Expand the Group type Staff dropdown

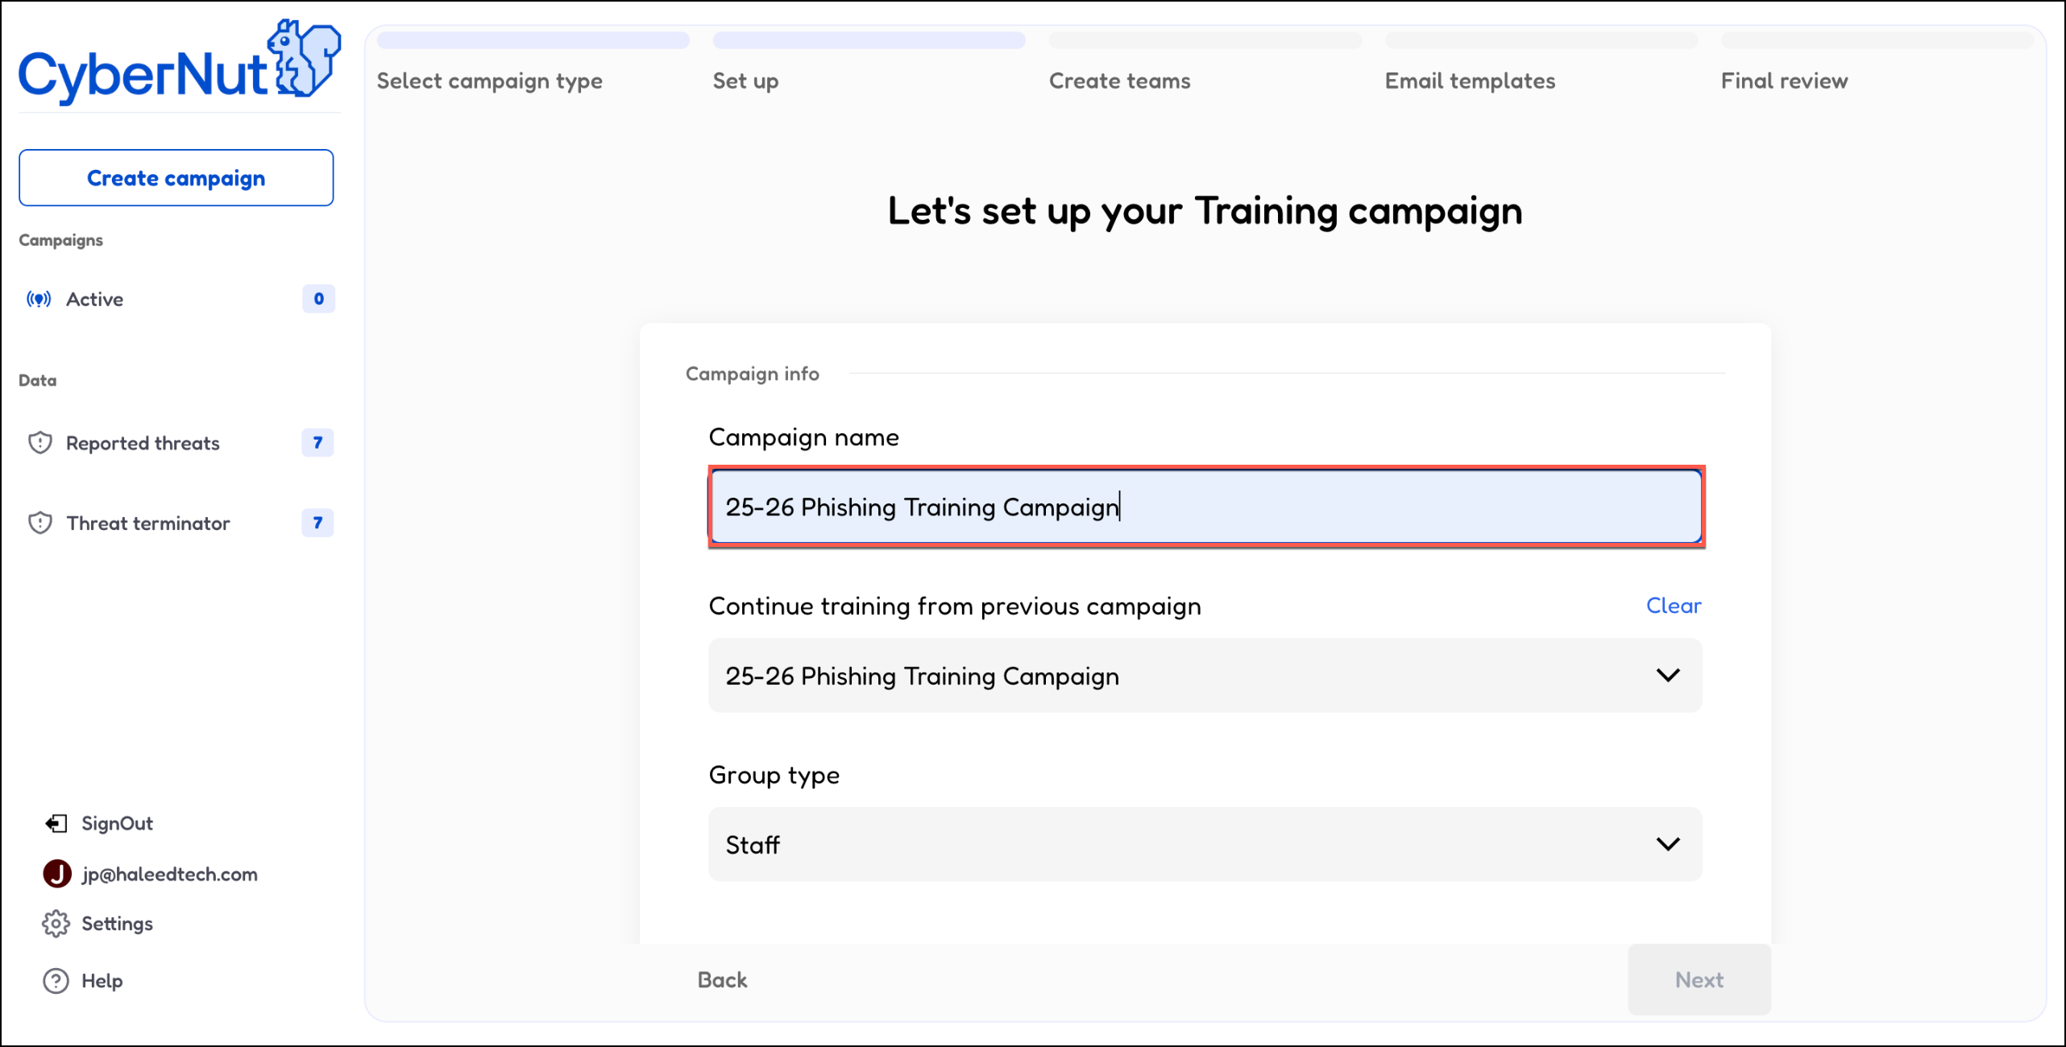click(1667, 844)
